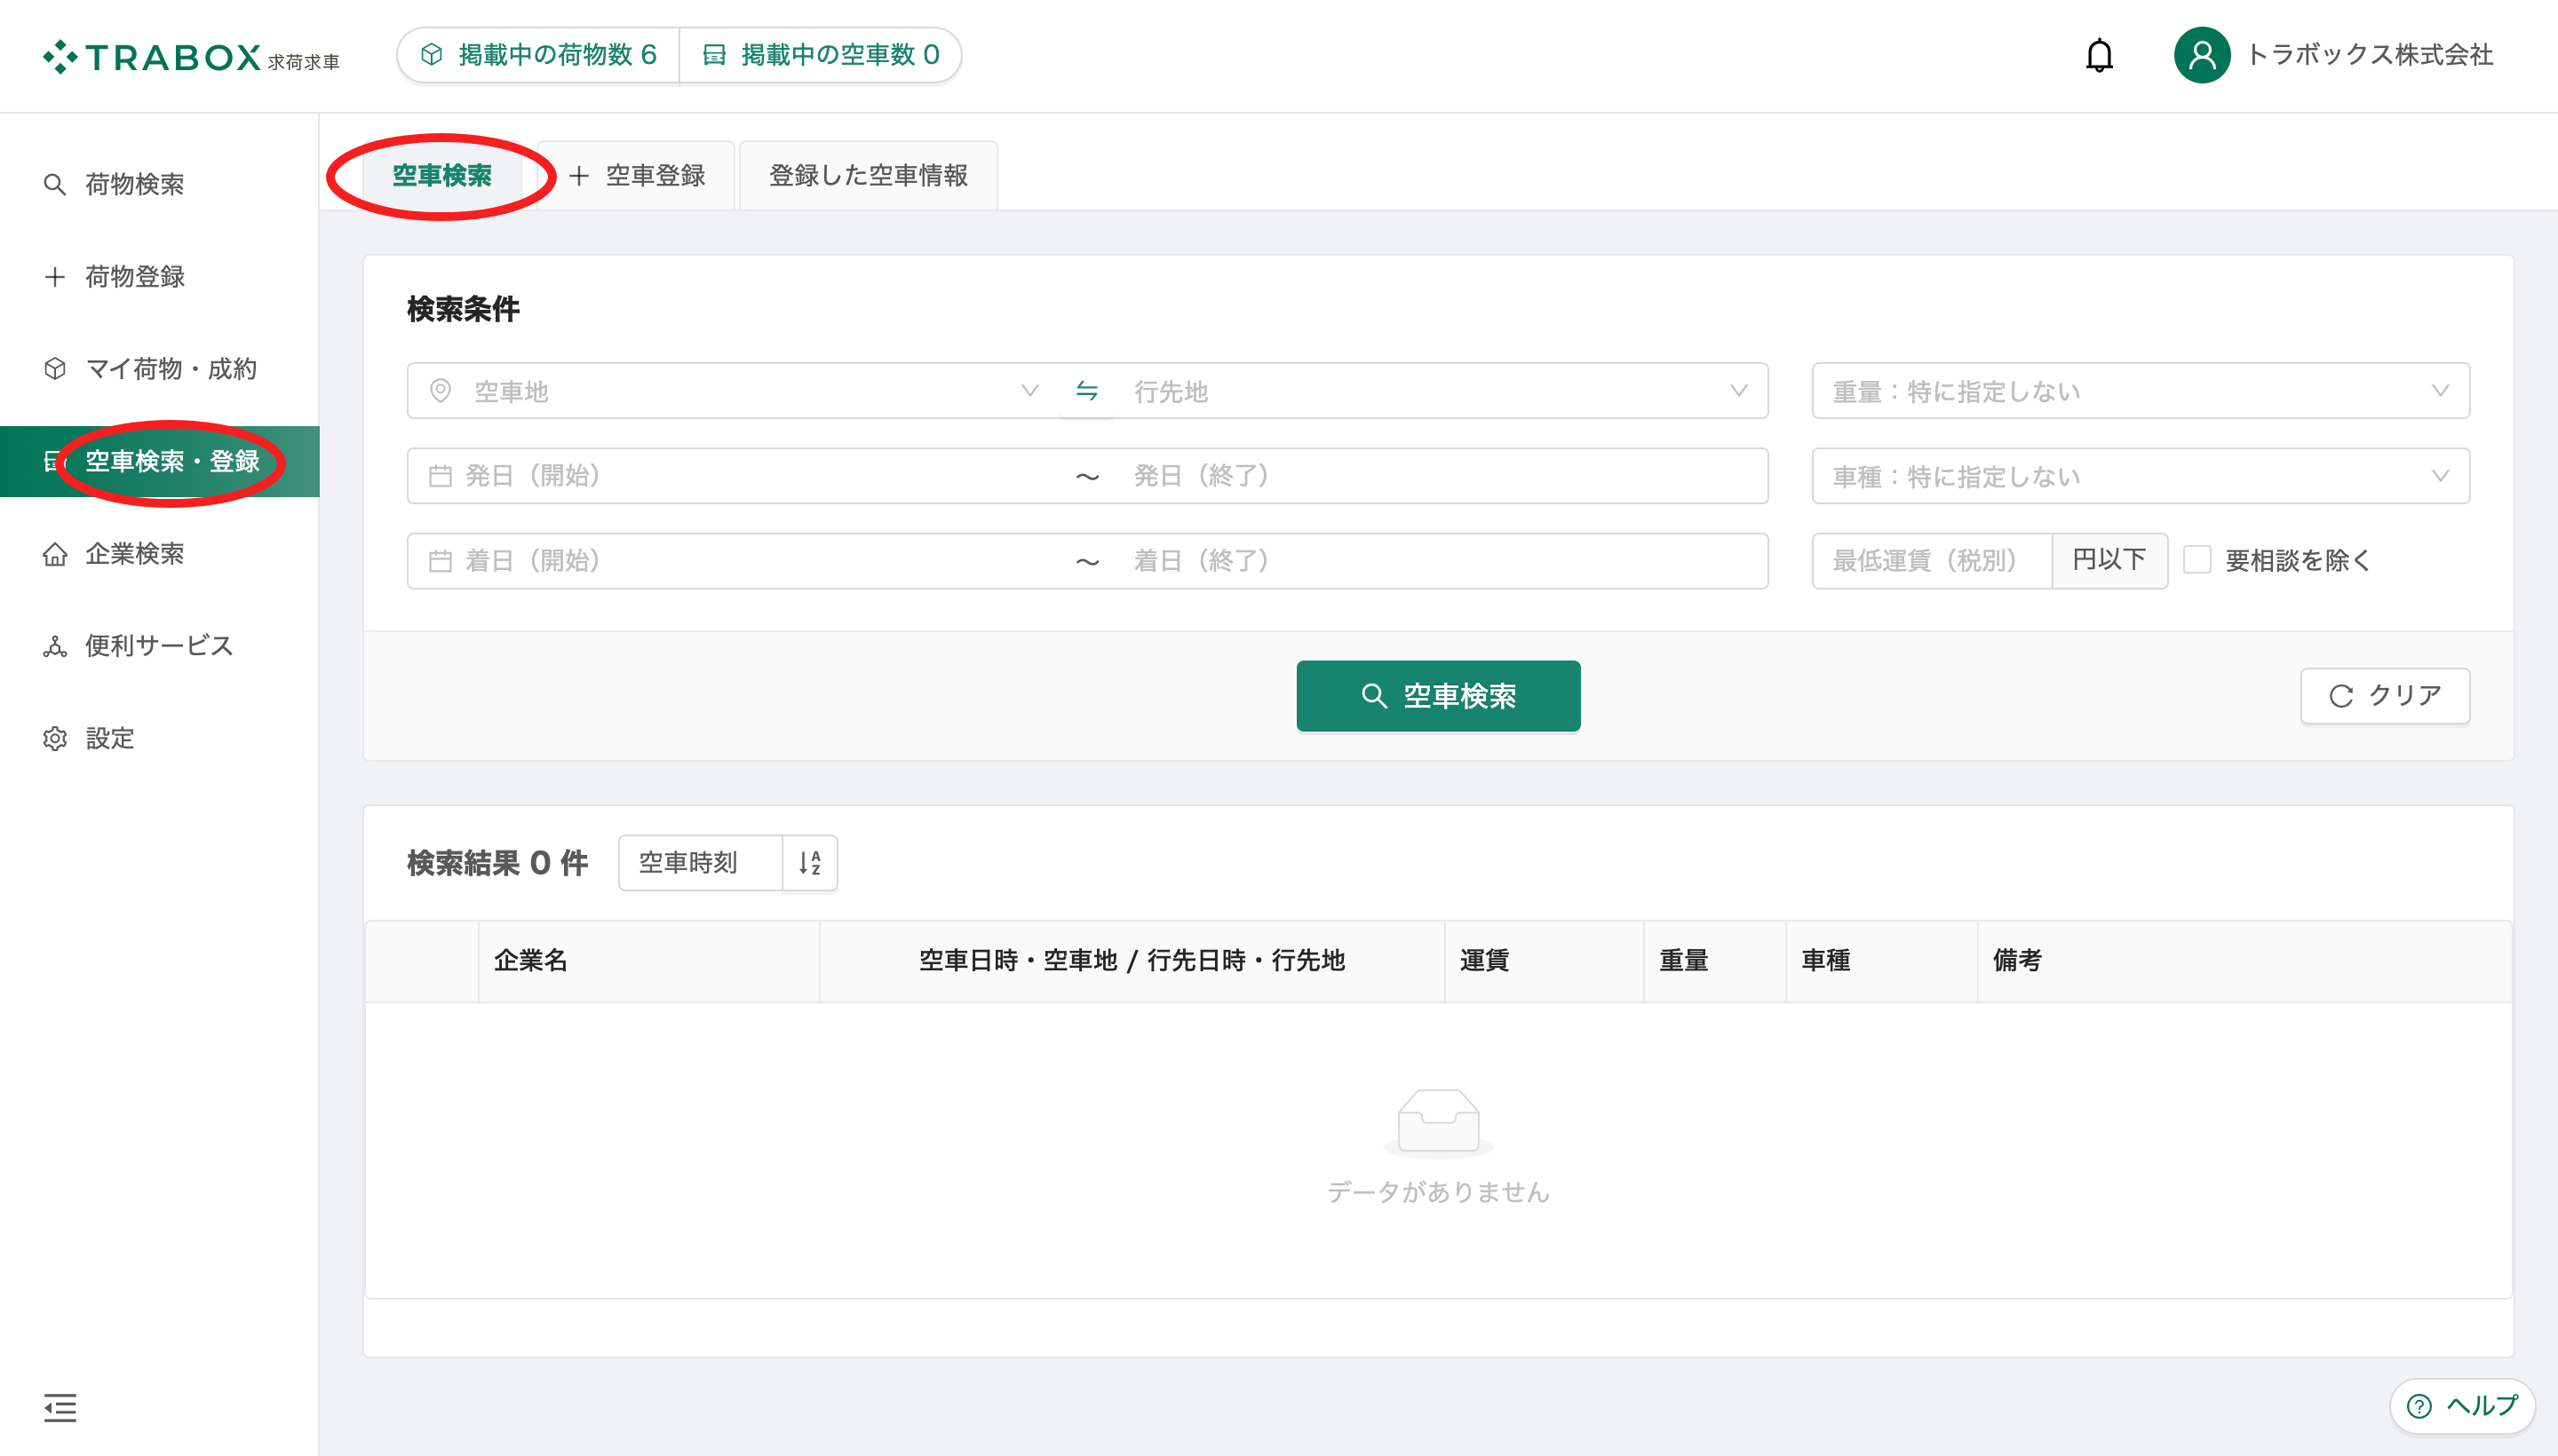Collapse the sidebar using the bottom menu icon

click(x=60, y=1407)
